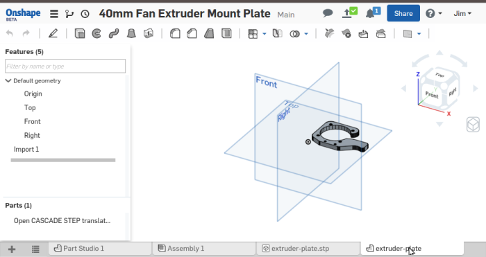Select the Delete face tool
The height and width of the screenshot is (257, 486).
pos(346,33)
